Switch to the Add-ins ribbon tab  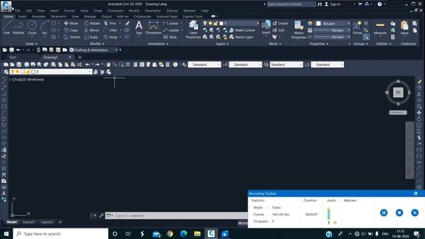click(x=122, y=16)
